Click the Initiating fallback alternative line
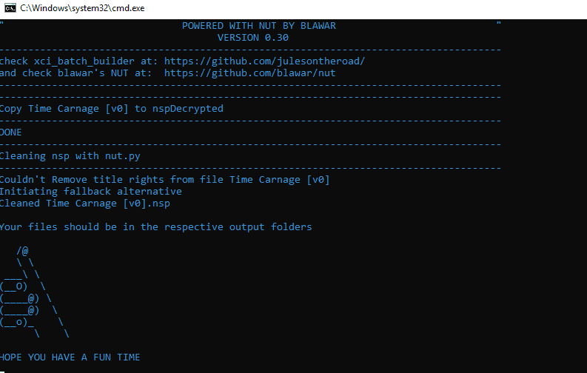This screenshot has width=587, height=373. tap(91, 192)
